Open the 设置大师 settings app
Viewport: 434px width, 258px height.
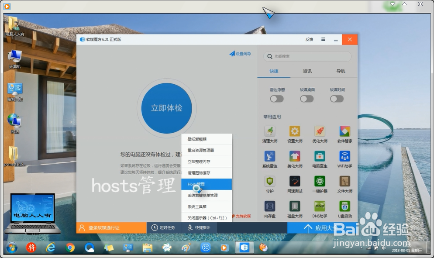tap(294, 134)
